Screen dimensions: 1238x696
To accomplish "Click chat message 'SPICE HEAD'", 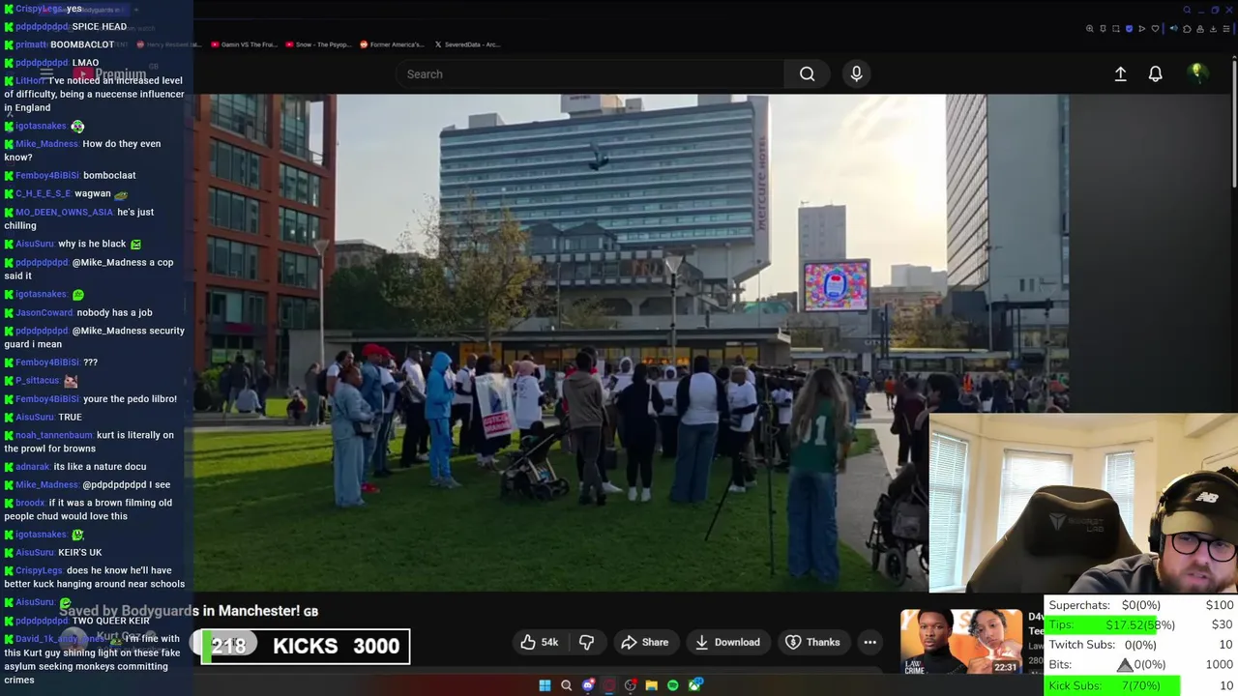I will click(99, 27).
